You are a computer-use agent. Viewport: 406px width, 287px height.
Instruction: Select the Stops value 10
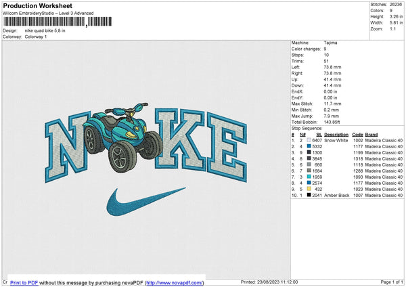(x=326, y=55)
